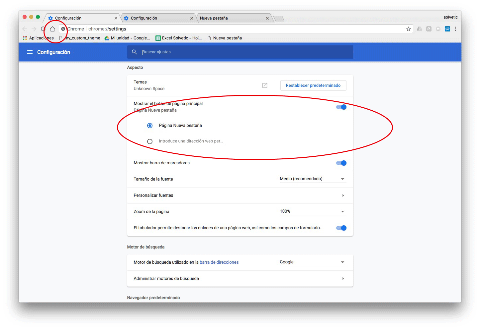The image size is (480, 329).
Task: Select the Página Nueva pestaña radio button
Action: [x=149, y=125]
